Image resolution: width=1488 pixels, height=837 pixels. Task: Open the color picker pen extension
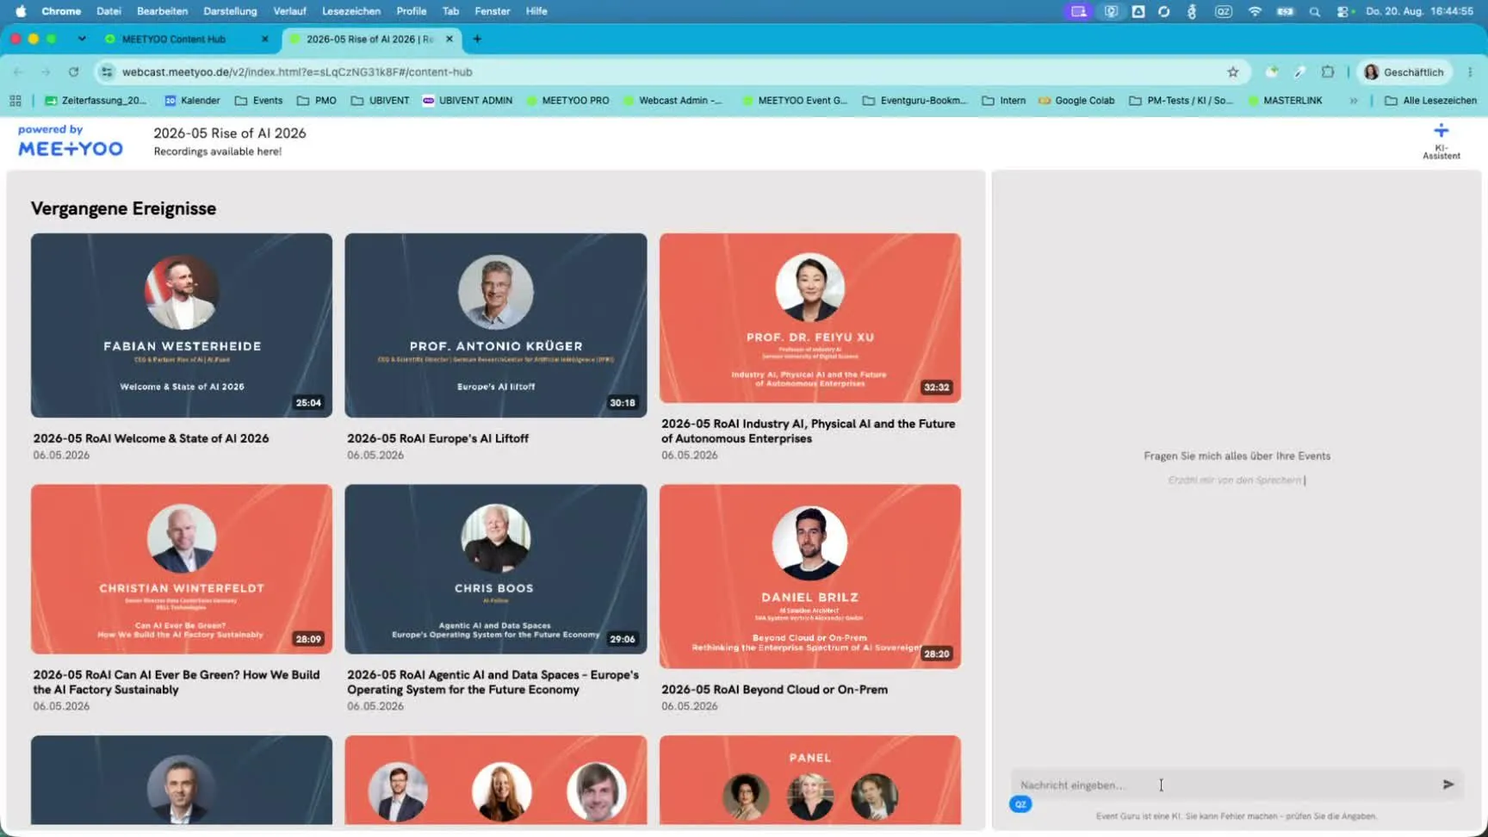point(1299,72)
